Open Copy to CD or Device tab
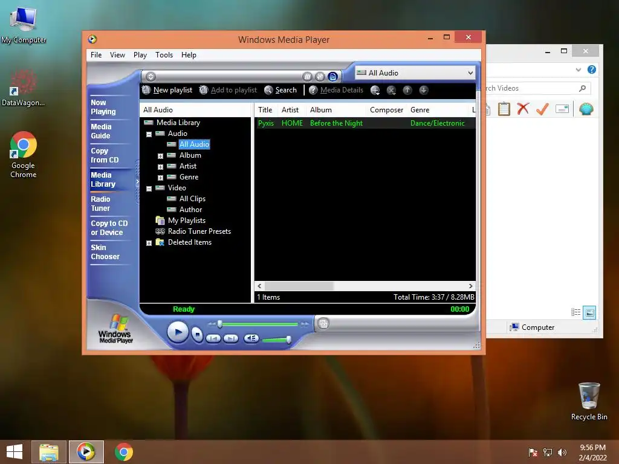 click(109, 228)
